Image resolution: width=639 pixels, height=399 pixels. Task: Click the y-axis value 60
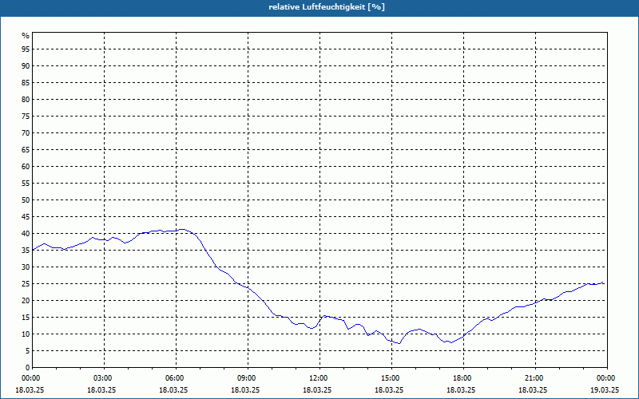coord(26,167)
